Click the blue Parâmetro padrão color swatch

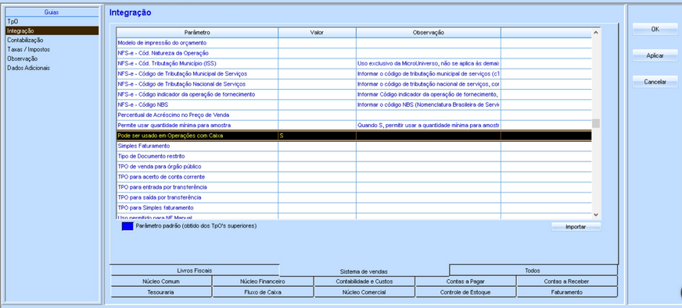click(127, 226)
